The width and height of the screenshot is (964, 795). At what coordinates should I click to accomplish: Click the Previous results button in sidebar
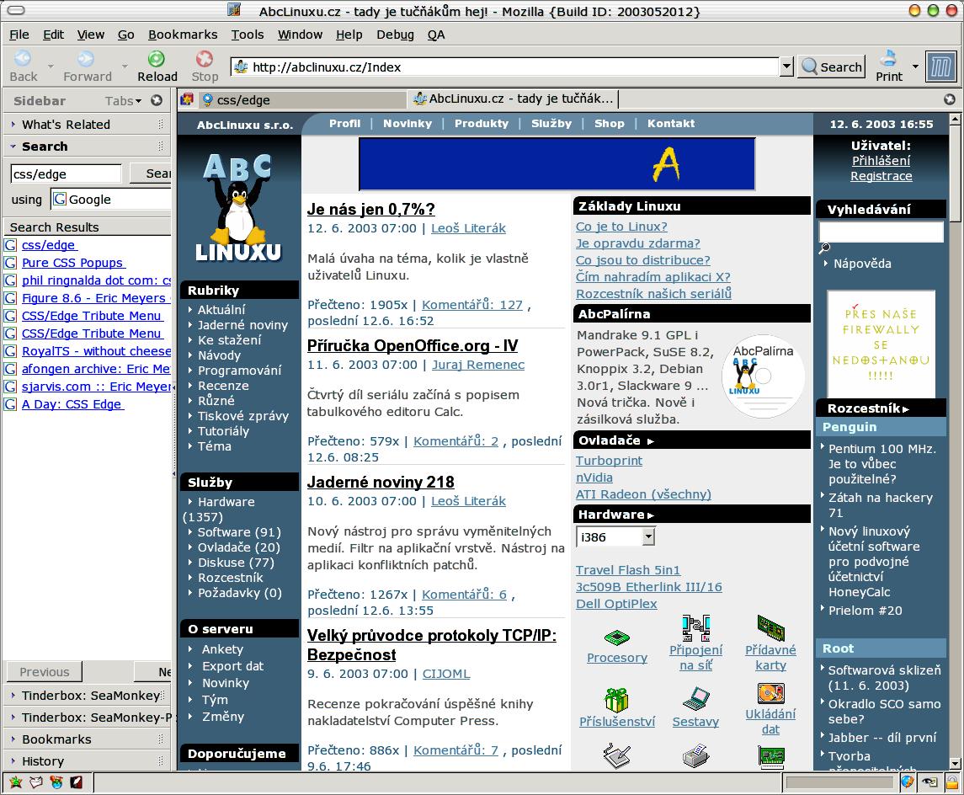pos(45,672)
